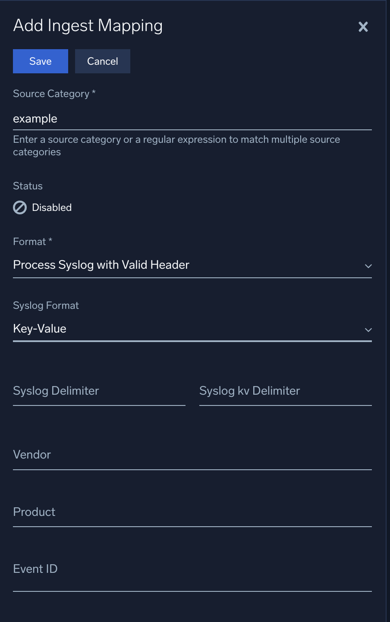Close the Add Ingest Mapping dialog
The width and height of the screenshot is (390, 622).
(363, 27)
